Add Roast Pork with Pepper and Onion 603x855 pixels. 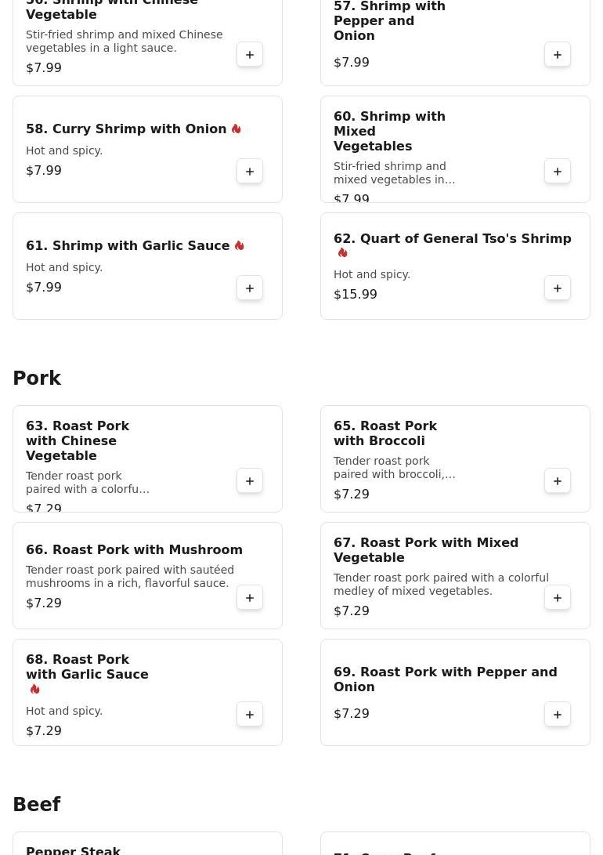coord(558,715)
